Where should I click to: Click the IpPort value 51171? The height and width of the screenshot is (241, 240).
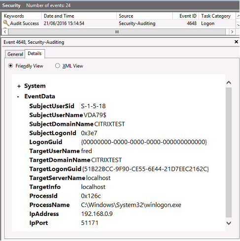coord(90,223)
